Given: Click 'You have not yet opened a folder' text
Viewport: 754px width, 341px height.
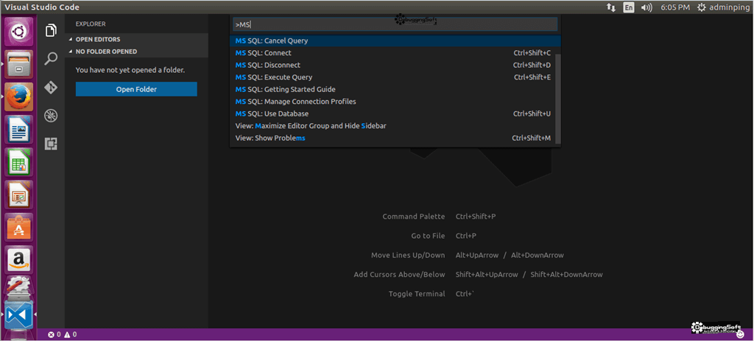Looking at the screenshot, I should click(x=130, y=70).
